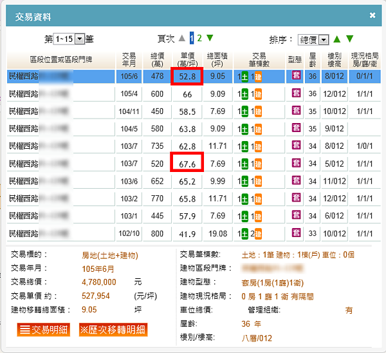
Task: Click the 總價 800 cell
Action: tap(157, 234)
